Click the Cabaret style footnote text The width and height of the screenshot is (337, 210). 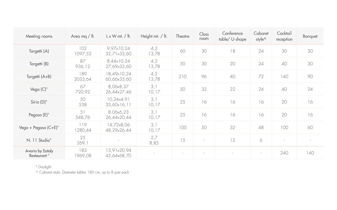[82, 172]
